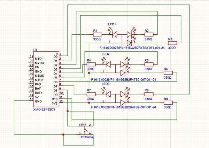Click the U1 designator label
The height and width of the screenshot is (148, 209).
35,50
